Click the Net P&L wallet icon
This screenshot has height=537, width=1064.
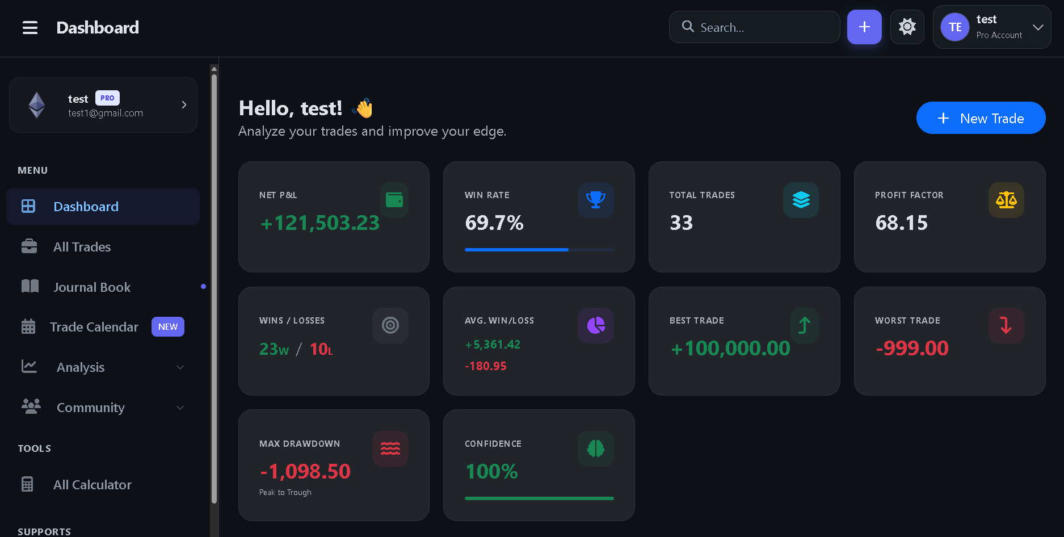pos(394,200)
